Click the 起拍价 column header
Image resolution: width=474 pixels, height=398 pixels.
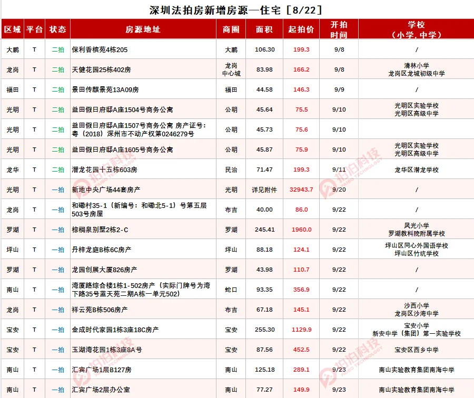[301, 29]
